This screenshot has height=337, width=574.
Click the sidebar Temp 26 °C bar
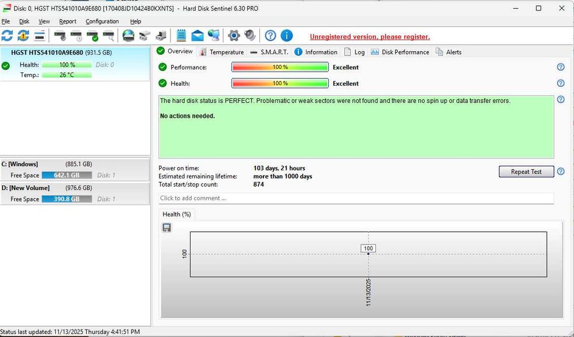(x=67, y=75)
